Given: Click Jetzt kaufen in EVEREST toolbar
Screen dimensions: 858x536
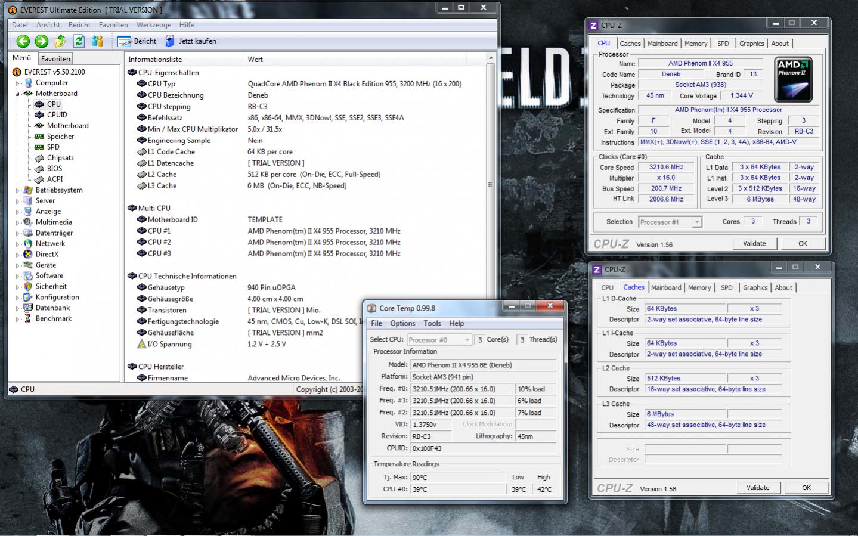Looking at the screenshot, I should [191, 41].
